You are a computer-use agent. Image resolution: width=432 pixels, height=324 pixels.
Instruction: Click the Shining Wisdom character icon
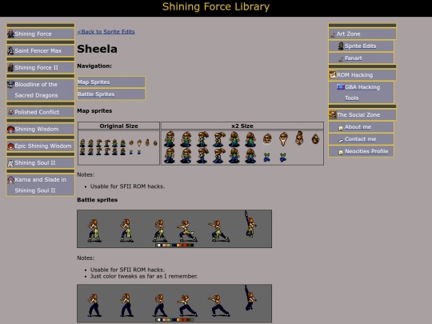coord(10,130)
